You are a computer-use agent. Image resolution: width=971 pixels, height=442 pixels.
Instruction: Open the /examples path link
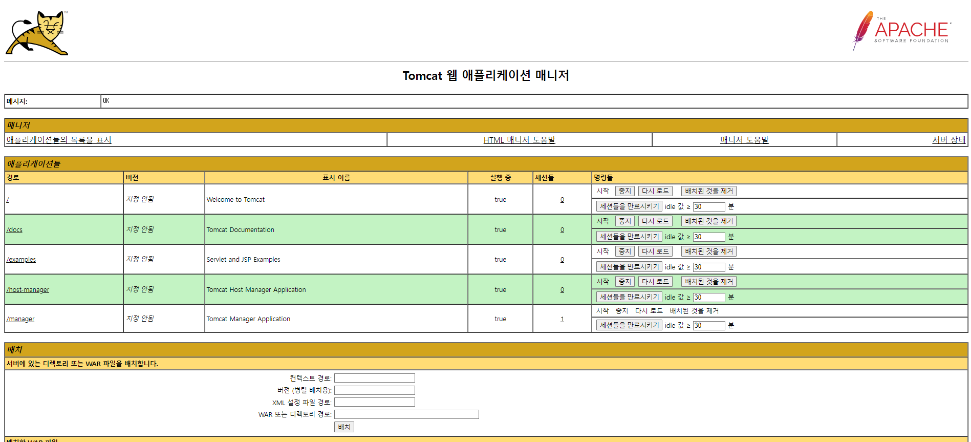point(21,260)
